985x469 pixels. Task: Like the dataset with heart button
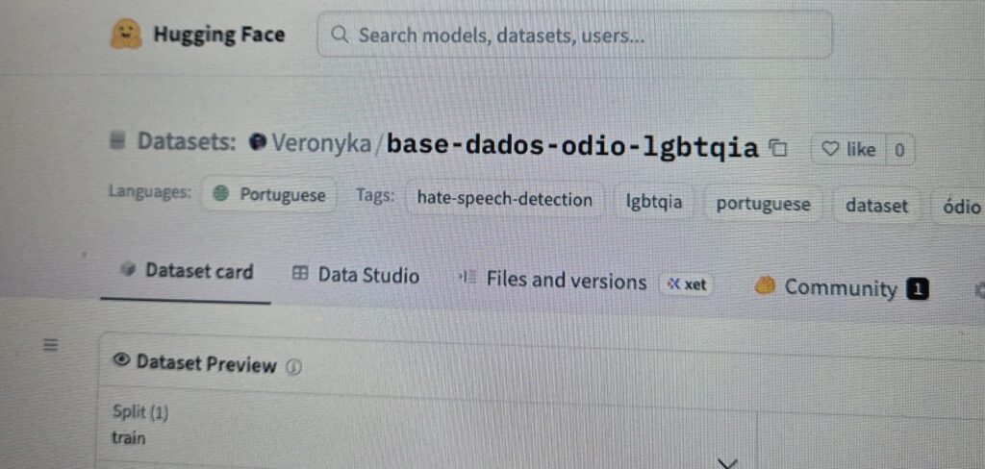[847, 149]
